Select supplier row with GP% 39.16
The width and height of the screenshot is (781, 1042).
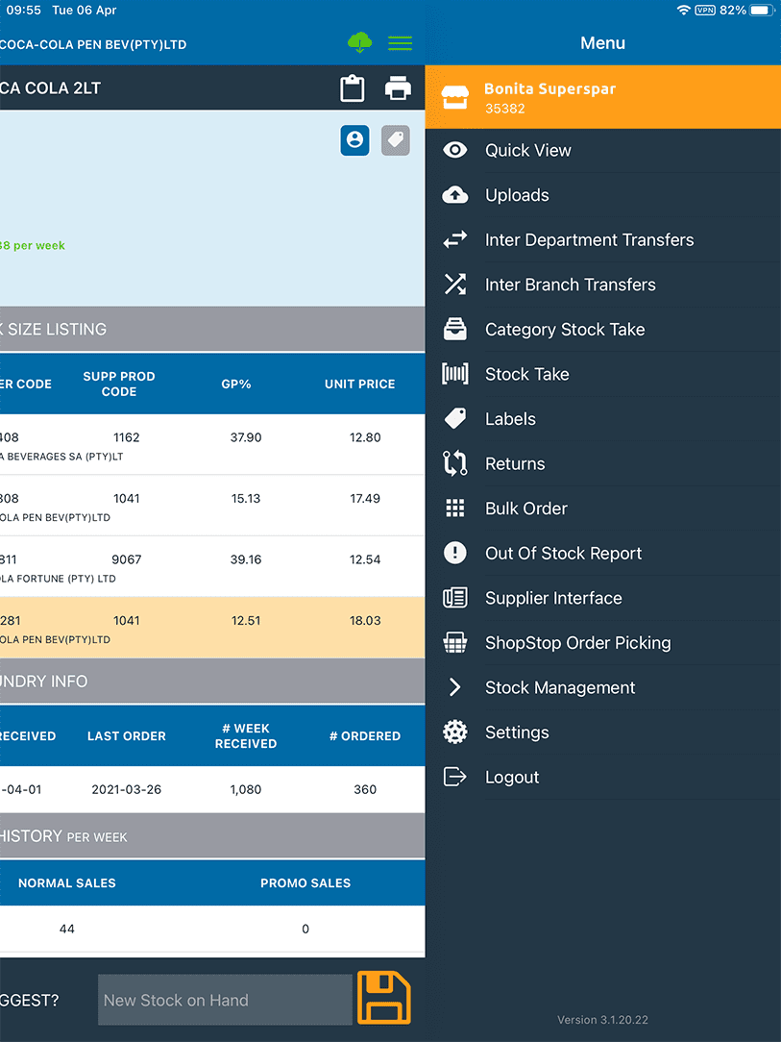pyautogui.click(x=212, y=567)
